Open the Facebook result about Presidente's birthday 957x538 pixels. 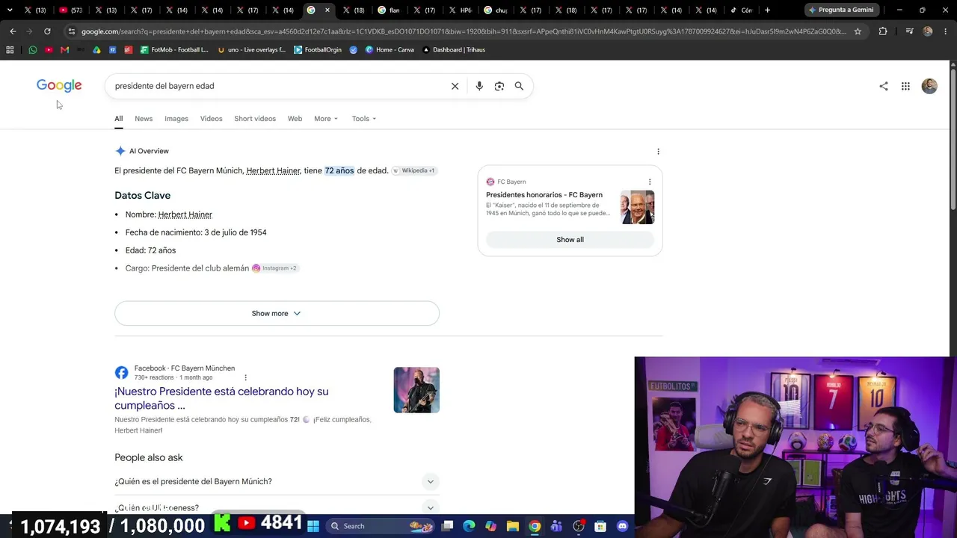click(x=221, y=398)
